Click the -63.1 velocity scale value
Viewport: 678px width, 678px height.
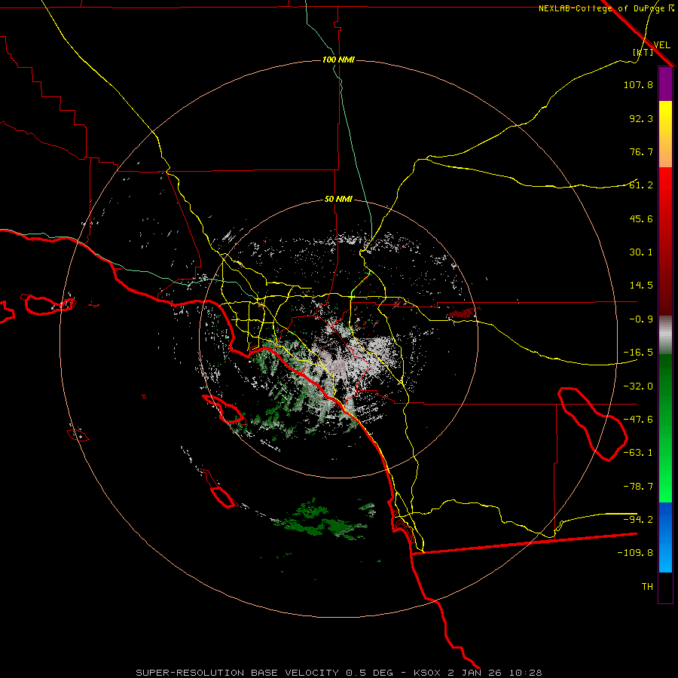[x=638, y=453]
